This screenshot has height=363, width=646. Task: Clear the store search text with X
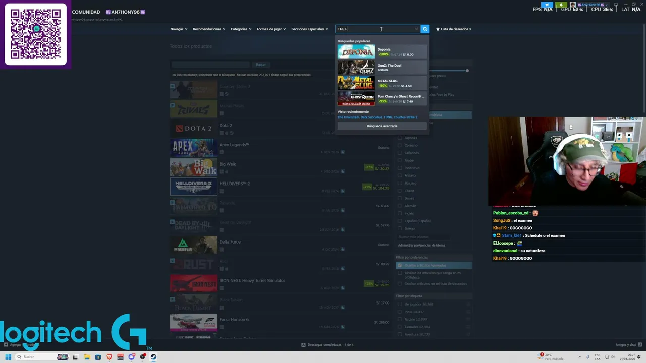click(416, 29)
